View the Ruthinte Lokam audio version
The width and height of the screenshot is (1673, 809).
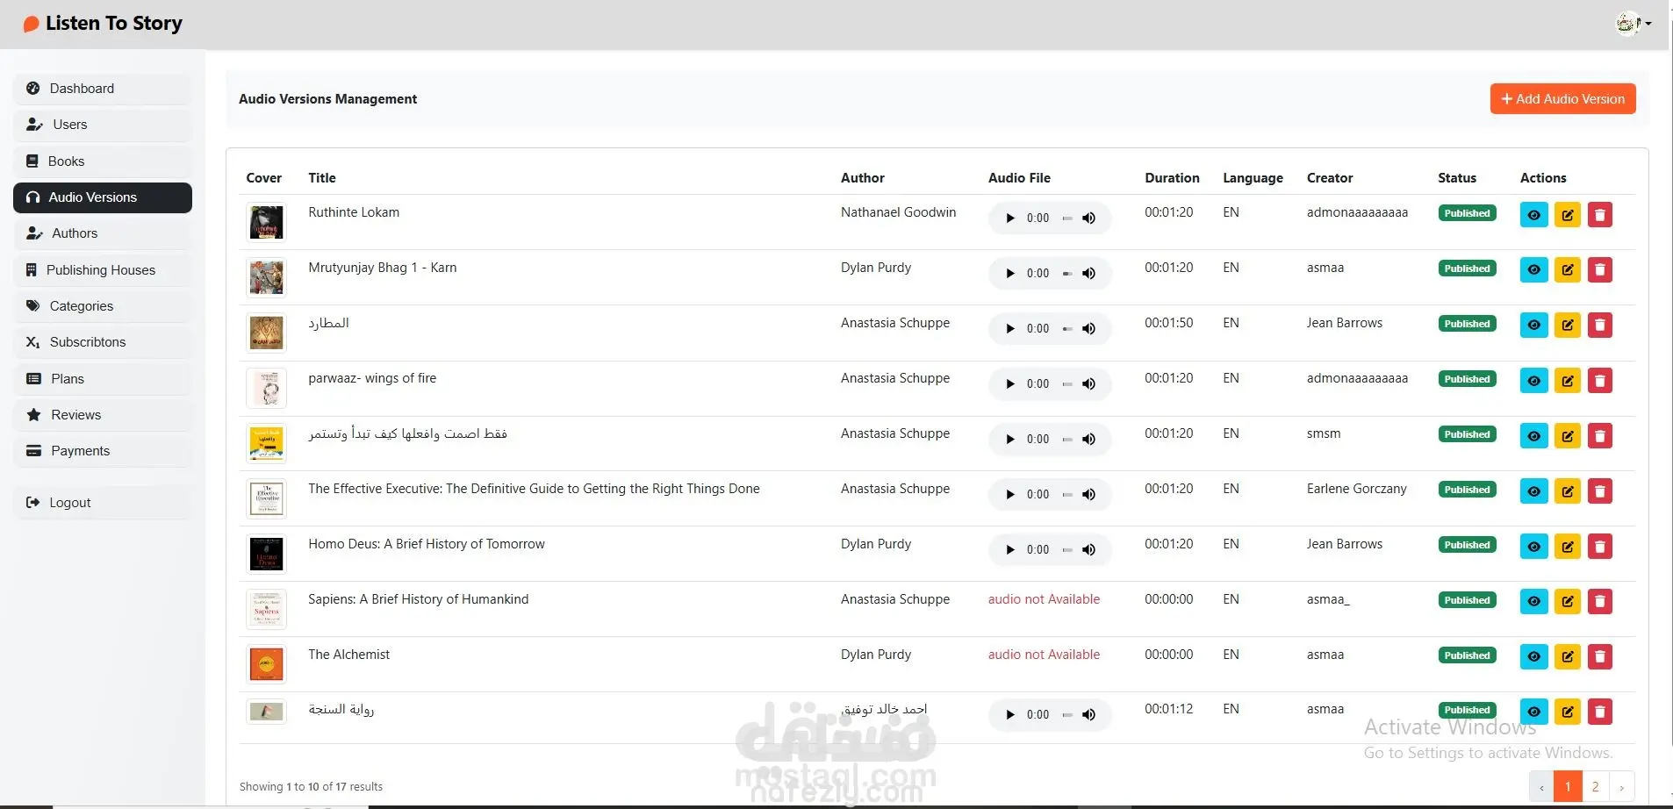tap(1533, 215)
